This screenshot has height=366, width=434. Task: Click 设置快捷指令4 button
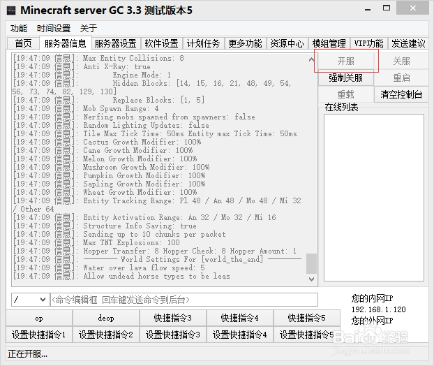[240, 335]
